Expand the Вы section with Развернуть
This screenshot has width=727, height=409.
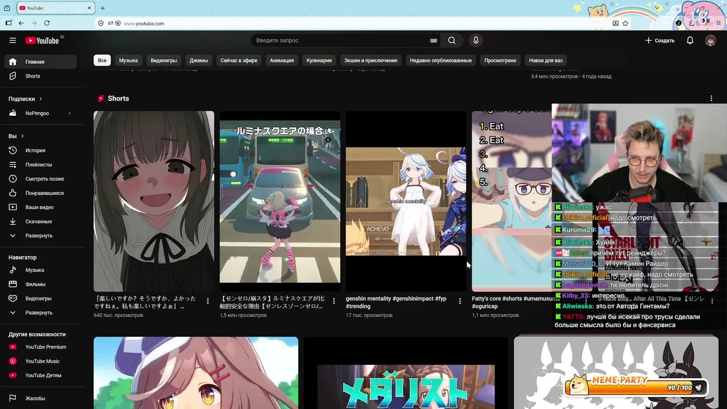click(x=40, y=236)
